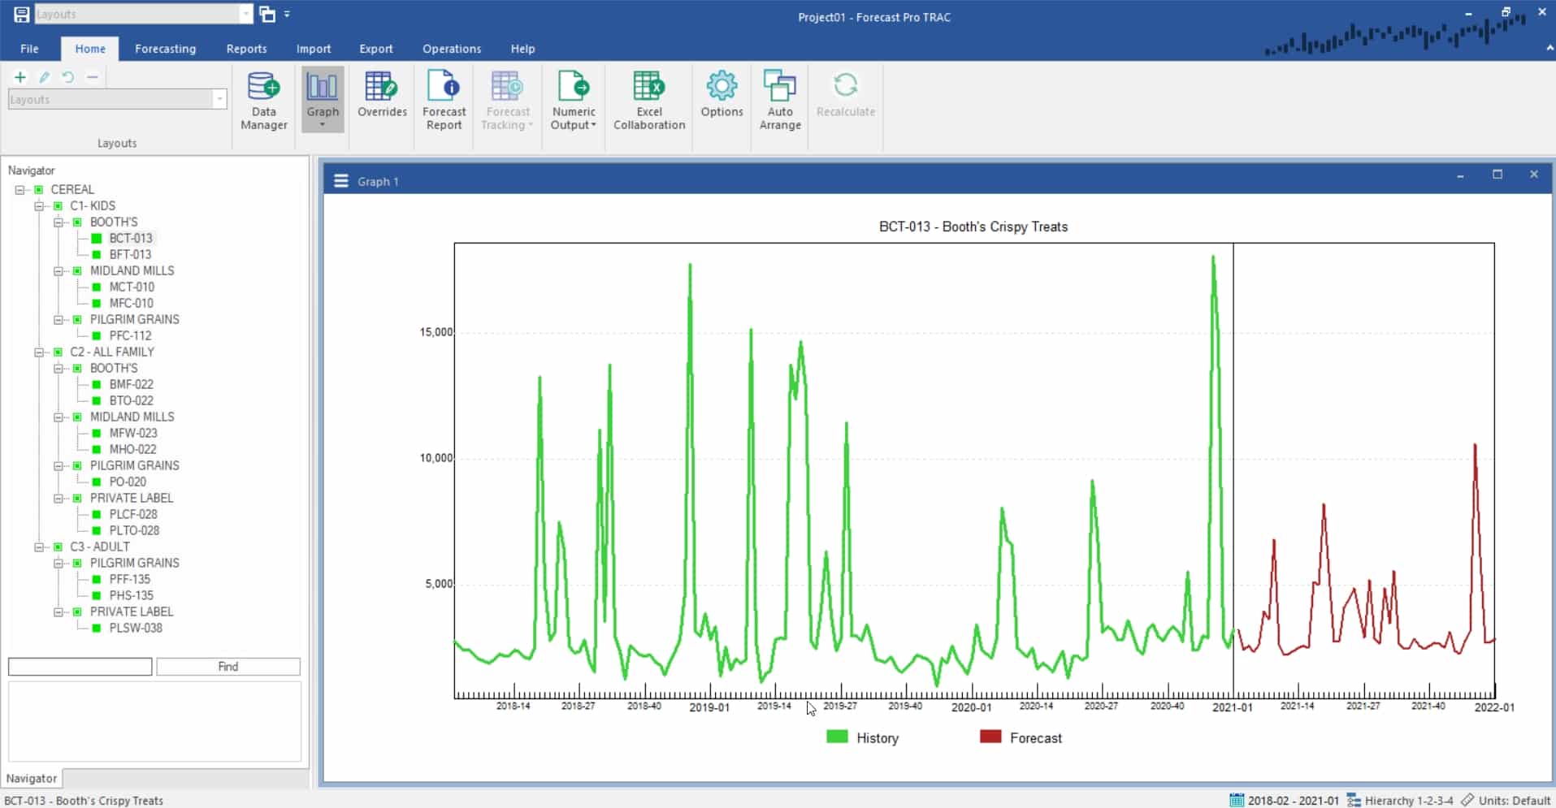Collapse the CEREAL tree node
1556x808 pixels.
coord(20,190)
